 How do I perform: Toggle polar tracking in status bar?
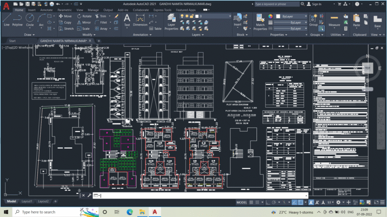(x=274, y=202)
